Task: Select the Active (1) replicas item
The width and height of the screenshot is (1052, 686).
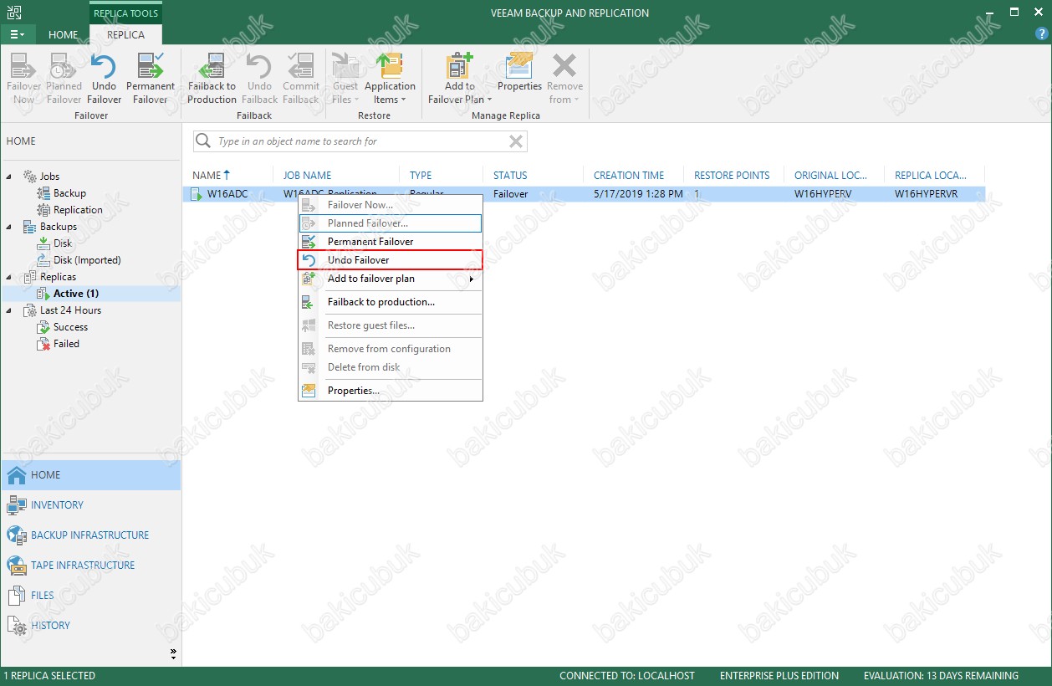Action: click(76, 294)
